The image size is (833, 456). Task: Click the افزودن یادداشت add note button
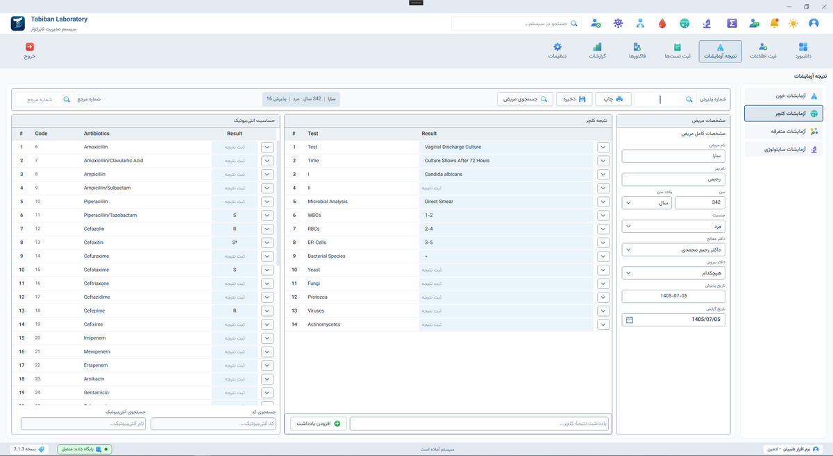[x=318, y=423]
